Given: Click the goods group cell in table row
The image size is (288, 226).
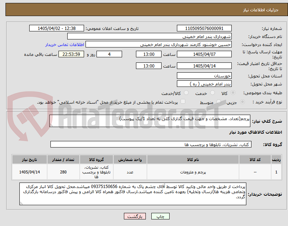Looking at the screenshot, I should point(96,172).
